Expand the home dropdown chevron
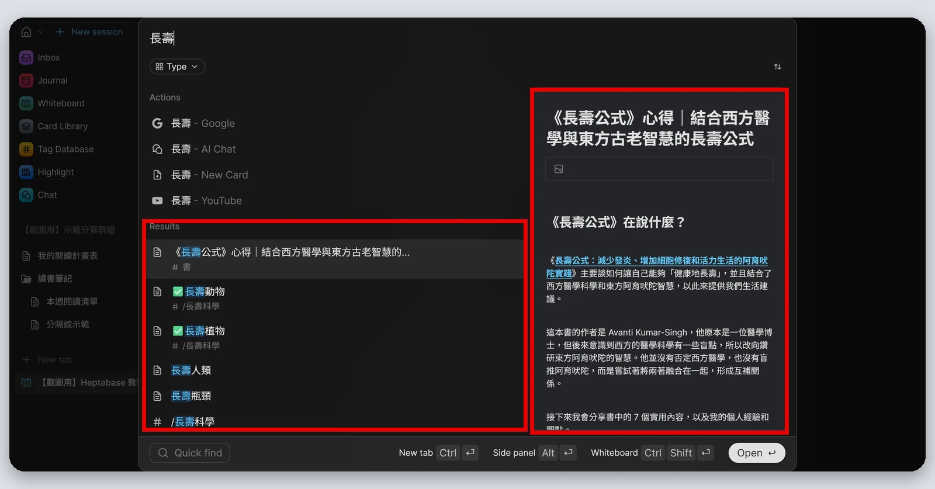Viewport: 935px width, 489px height. (x=40, y=32)
